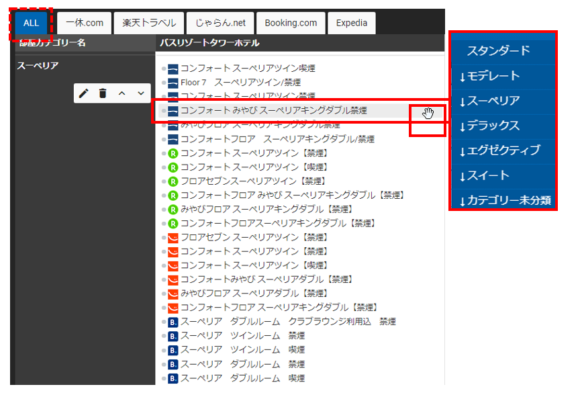Open the Booking.com tab
The height and width of the screenshot is (393, 580).
(291, 23)
